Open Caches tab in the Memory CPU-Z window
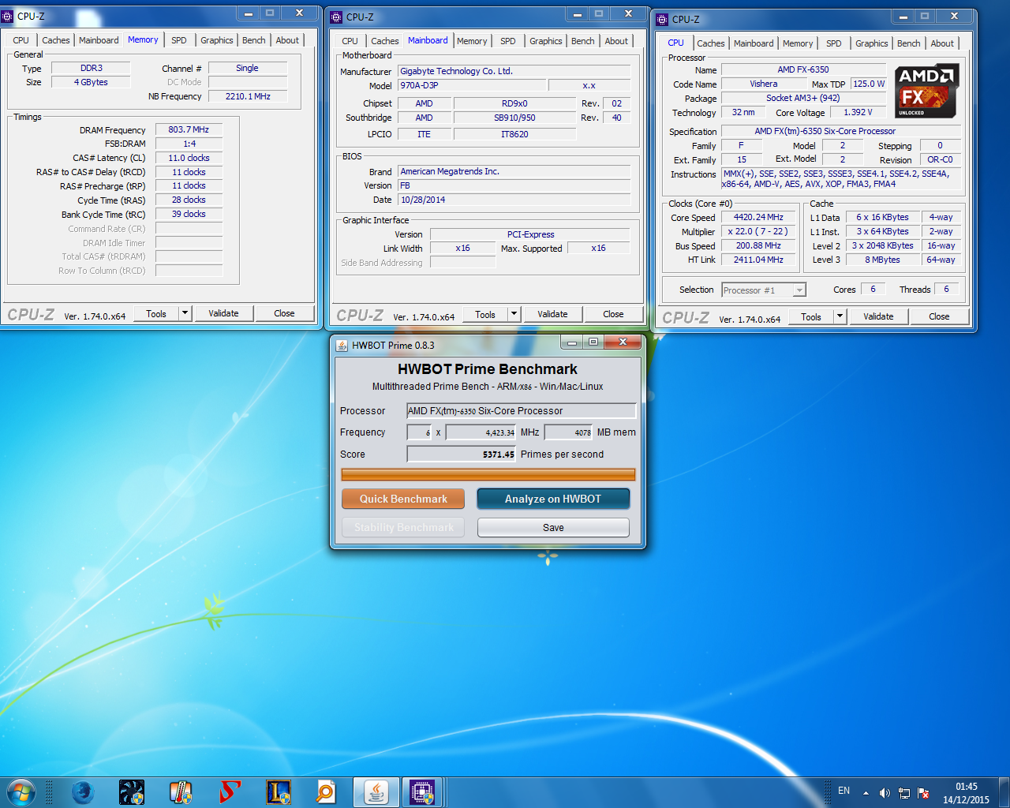Image resolution: width=1010 pixels, height=808 pixels. (x=56, y=40)
